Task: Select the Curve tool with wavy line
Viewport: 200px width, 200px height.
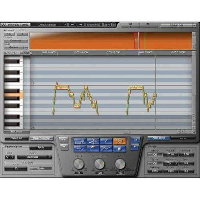Action: tap(80, 148)
